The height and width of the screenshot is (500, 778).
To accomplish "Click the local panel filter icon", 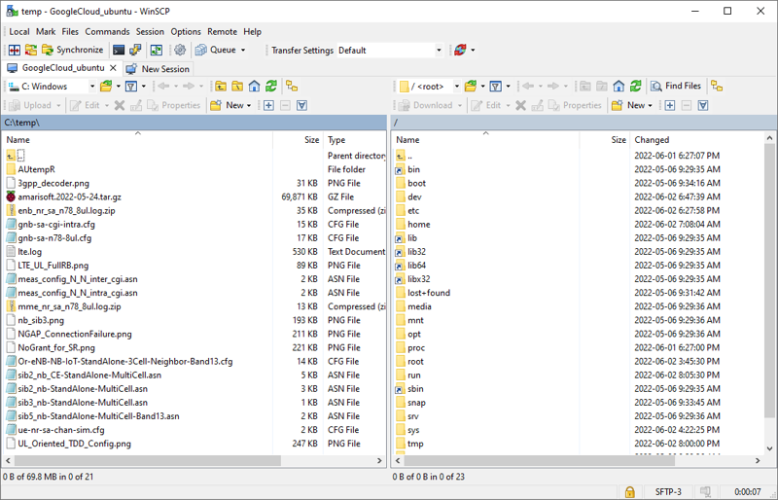I will (131, 87).
